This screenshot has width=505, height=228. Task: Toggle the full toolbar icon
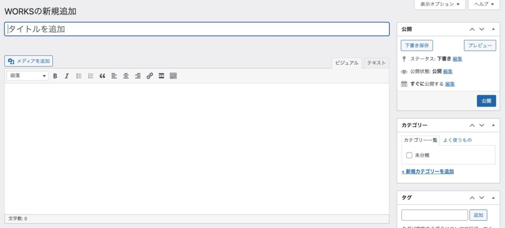point(173,76)
